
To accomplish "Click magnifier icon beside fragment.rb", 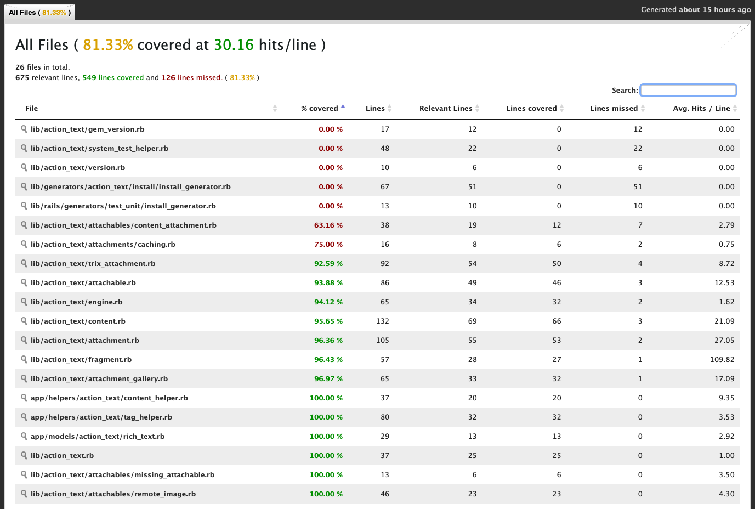I will [x=24, y=359].
